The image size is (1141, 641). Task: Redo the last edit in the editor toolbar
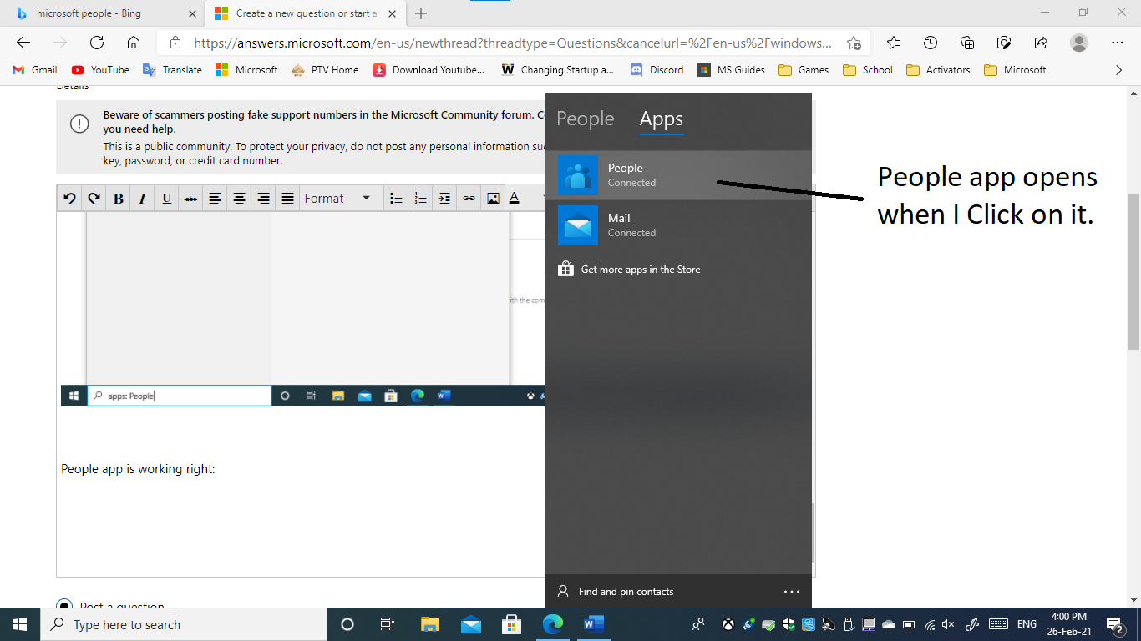(x=94, y=198)
